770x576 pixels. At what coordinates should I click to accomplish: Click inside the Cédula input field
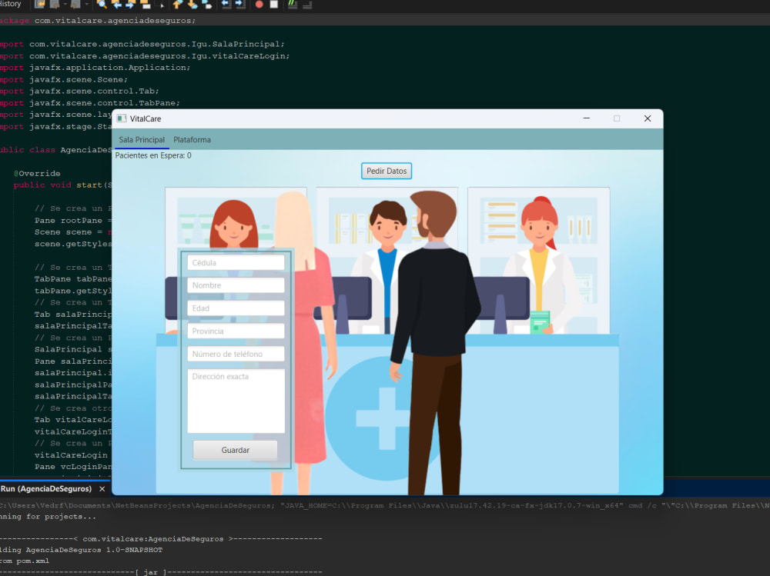point(236,262)
